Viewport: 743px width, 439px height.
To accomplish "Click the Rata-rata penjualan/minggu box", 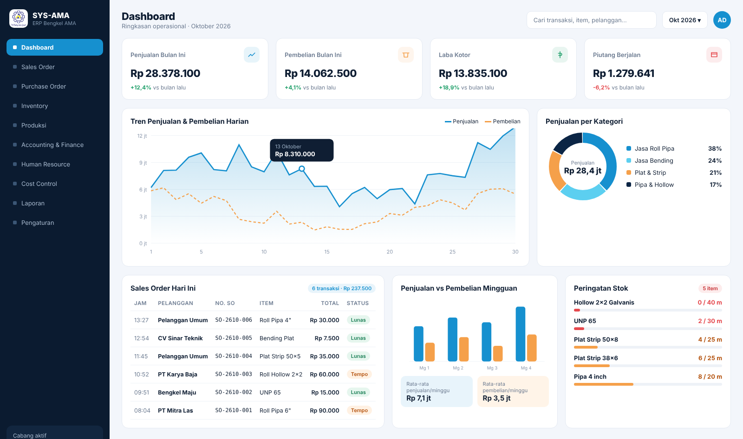I will [x=437, y=391].
